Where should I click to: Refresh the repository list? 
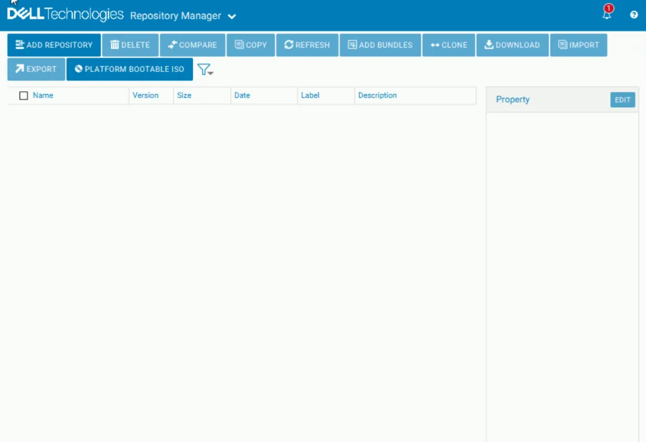(307, 45)
